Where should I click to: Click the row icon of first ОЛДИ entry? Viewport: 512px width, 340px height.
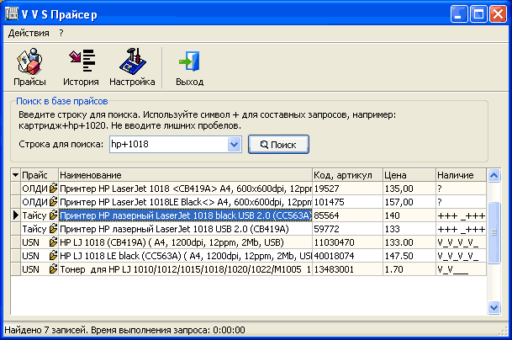click(54, 189)
